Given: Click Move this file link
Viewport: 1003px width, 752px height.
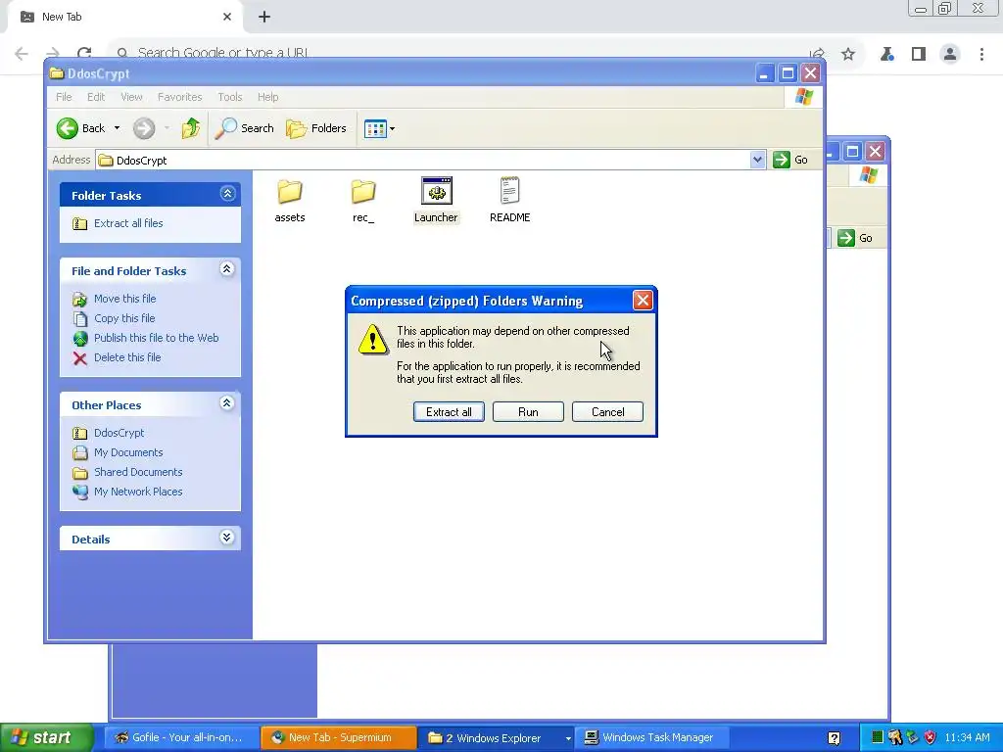Looking at the screenshot, I should 124,299.
